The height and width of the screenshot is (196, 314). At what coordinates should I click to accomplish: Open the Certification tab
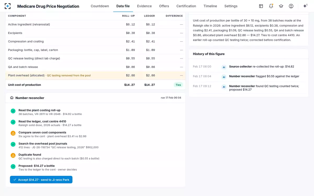pos(186,6)
